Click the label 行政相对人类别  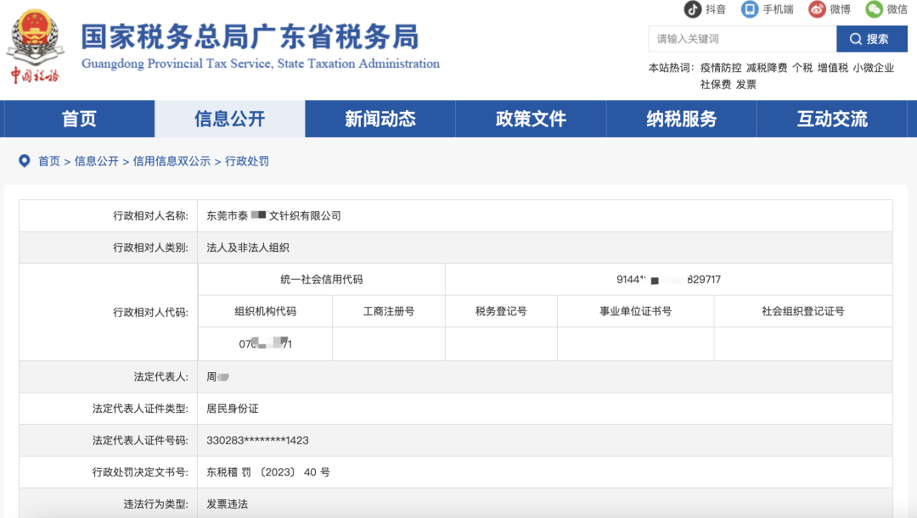click(x=151, y=248)
